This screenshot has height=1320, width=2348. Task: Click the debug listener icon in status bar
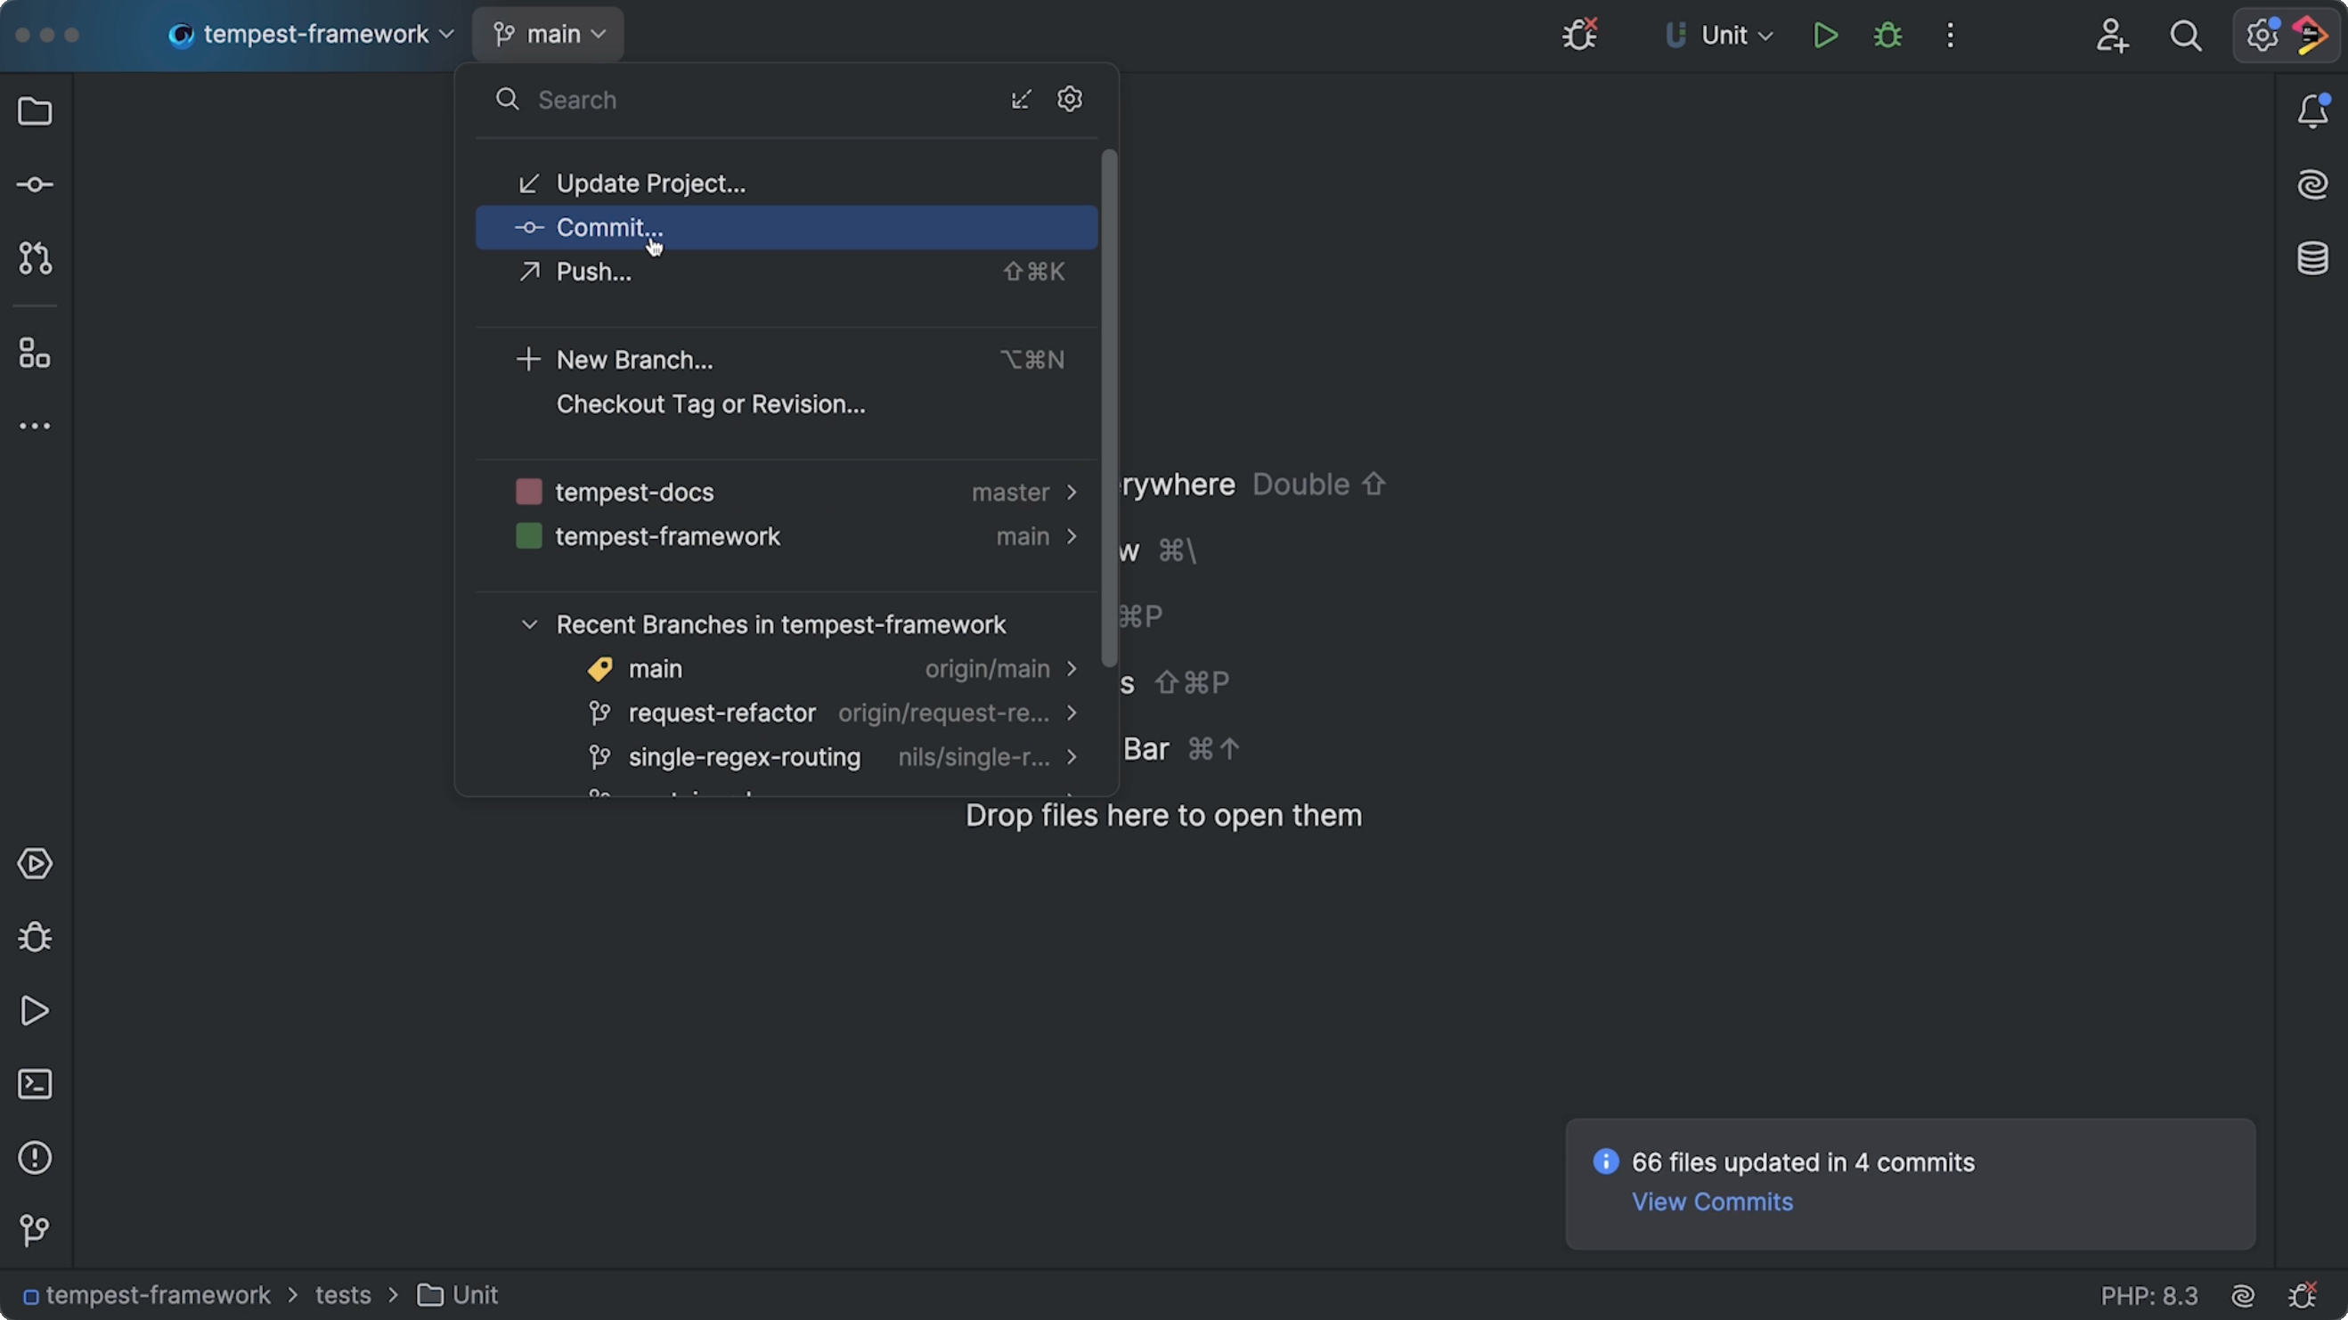click(2303, 1295)
